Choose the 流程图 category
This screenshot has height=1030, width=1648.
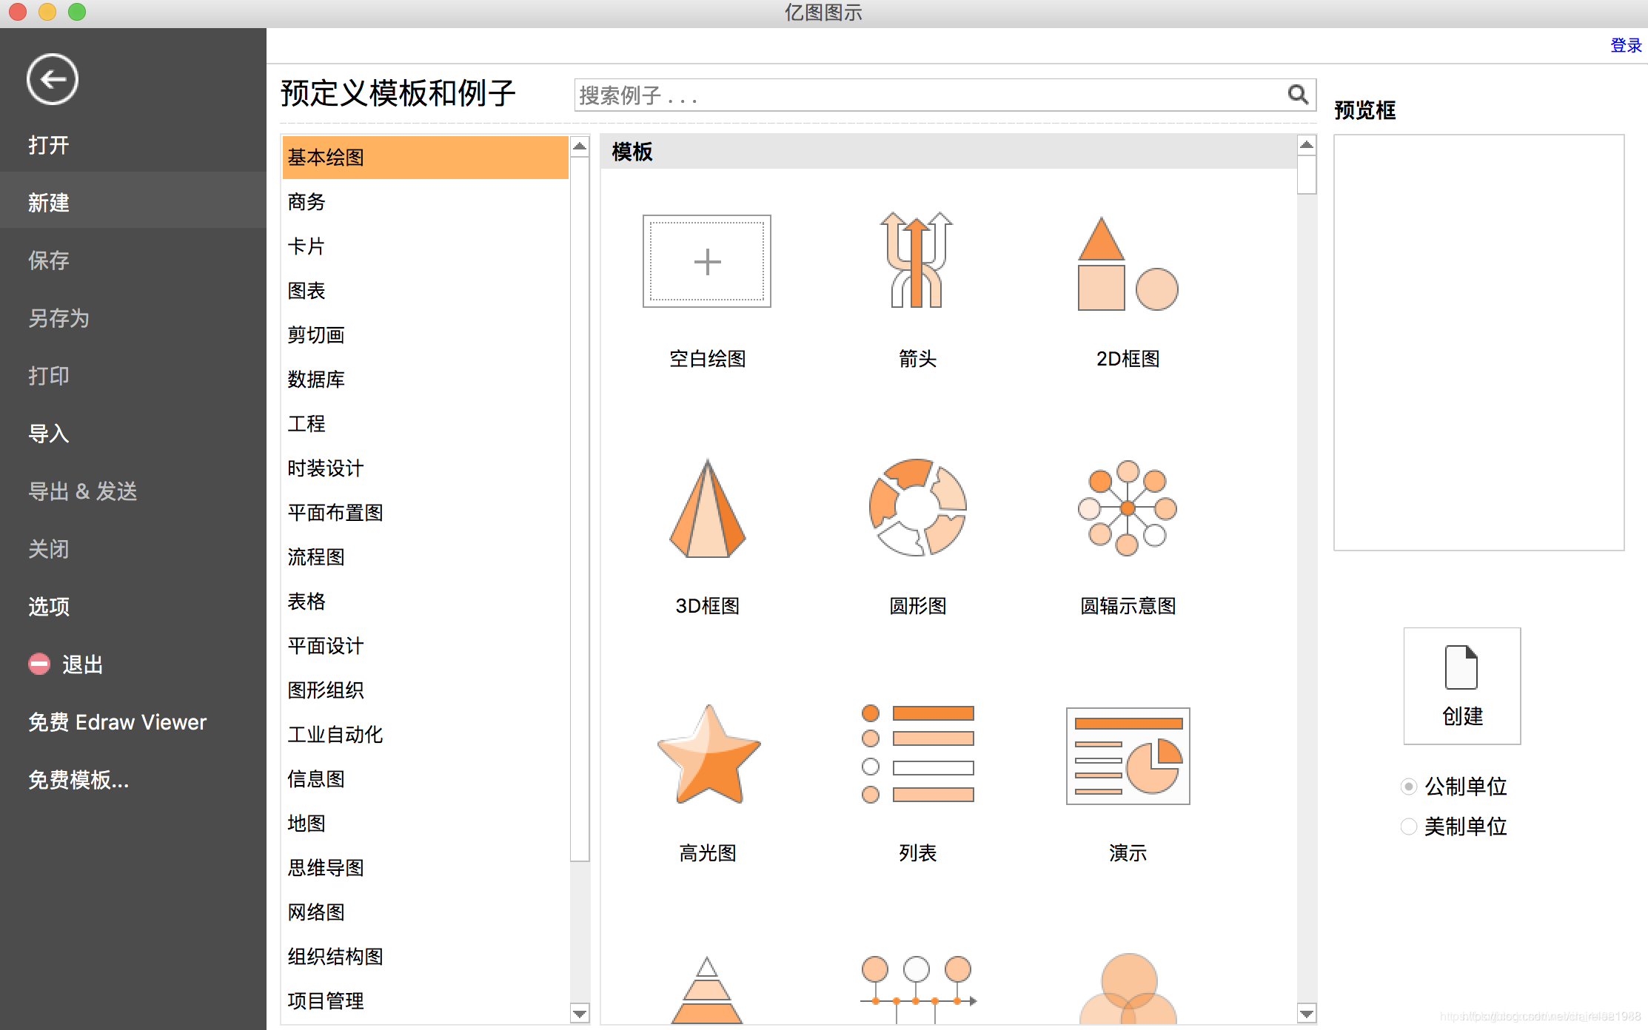425,556
